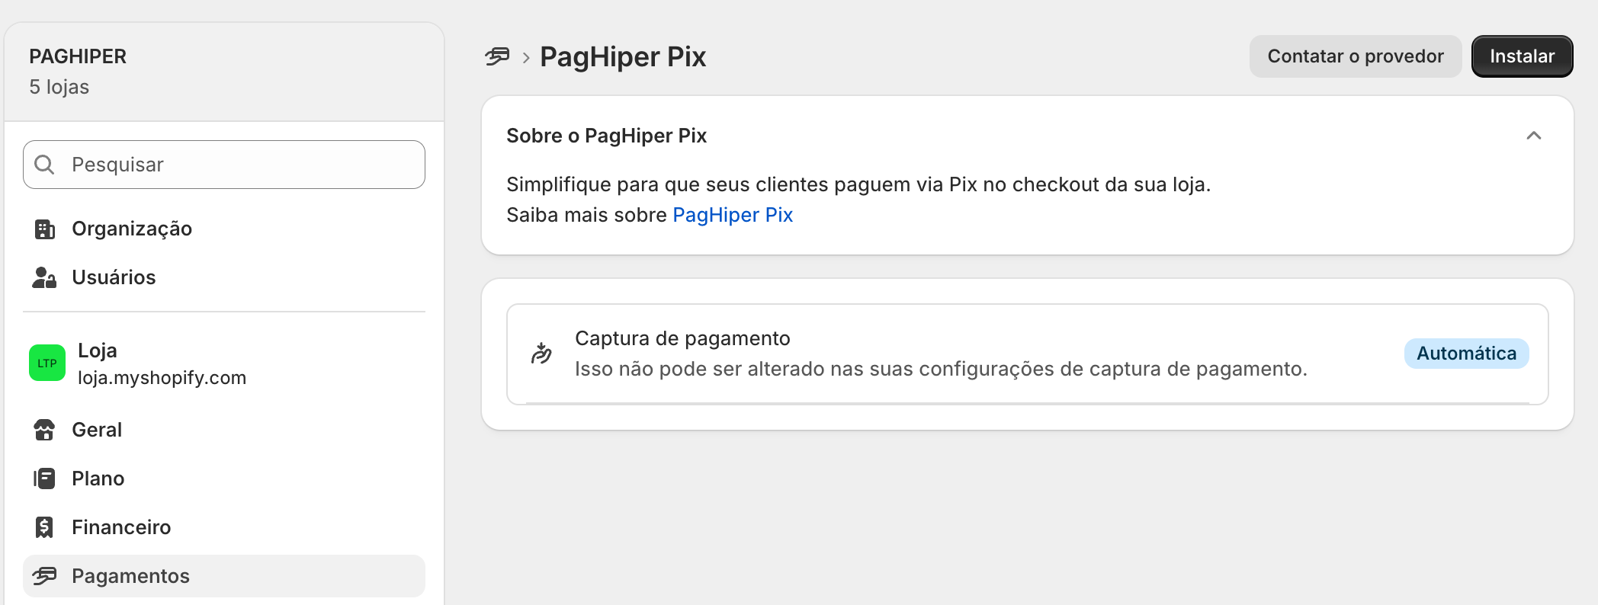The height and width of the screenshot is (605, 1598).
Task: Click the Usuários people icon
Action: tap(44, 277)
